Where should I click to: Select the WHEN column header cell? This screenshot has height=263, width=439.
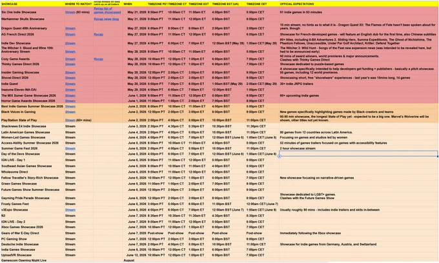[x=135, y=4]
